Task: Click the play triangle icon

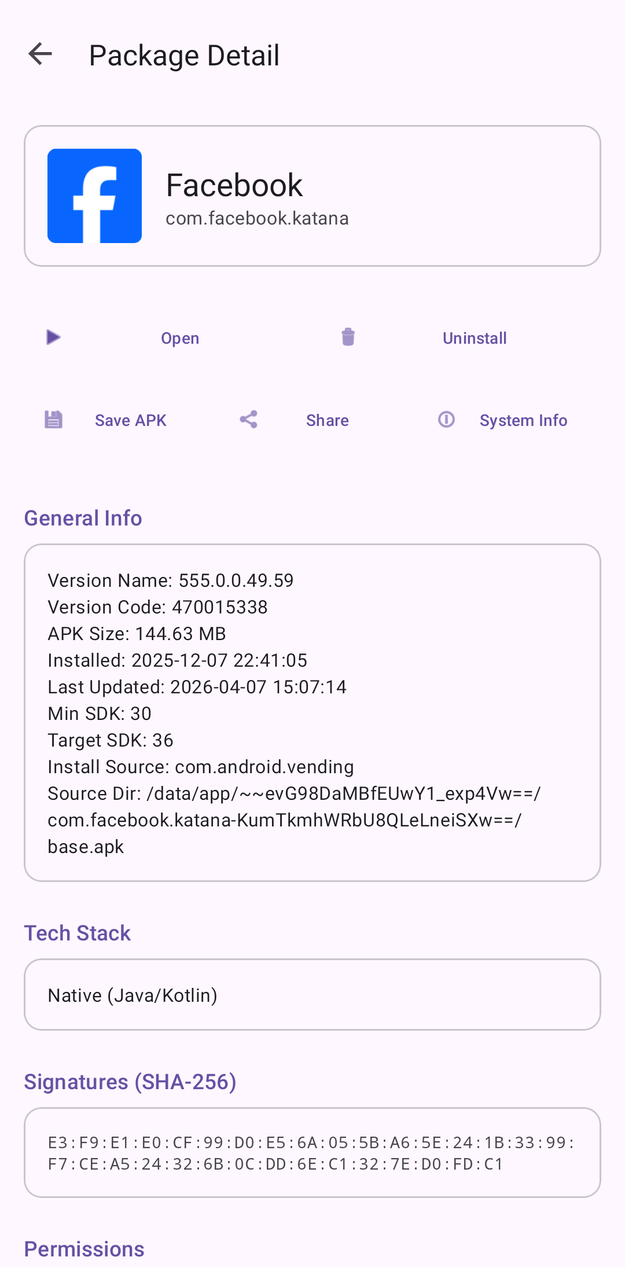Action: pyautogui.click(x=53, y=337)
